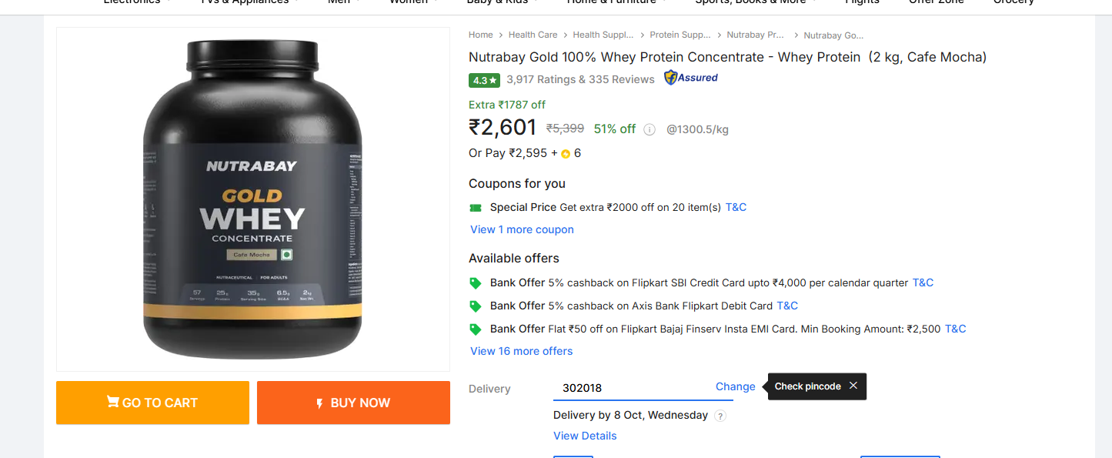Open T&C for the Axis Bank Debit Card offer
The image size is (1112, 458).
[x=787, y=306]
